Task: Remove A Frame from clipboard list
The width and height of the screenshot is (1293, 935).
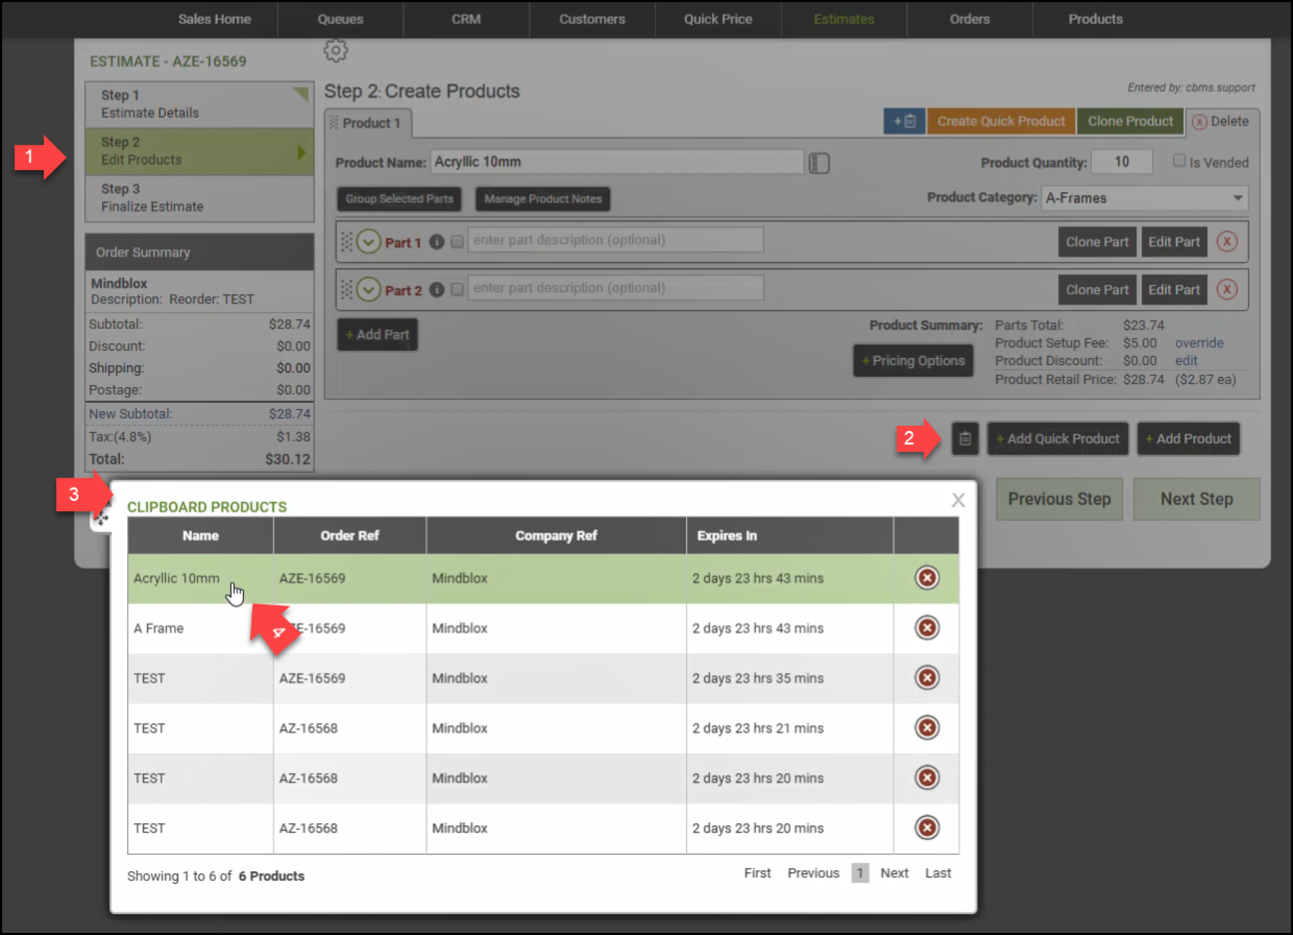Action: 927,628
